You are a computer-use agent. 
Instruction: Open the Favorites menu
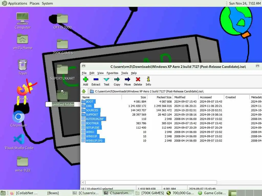pyautogui.click(x=112, y=73)
